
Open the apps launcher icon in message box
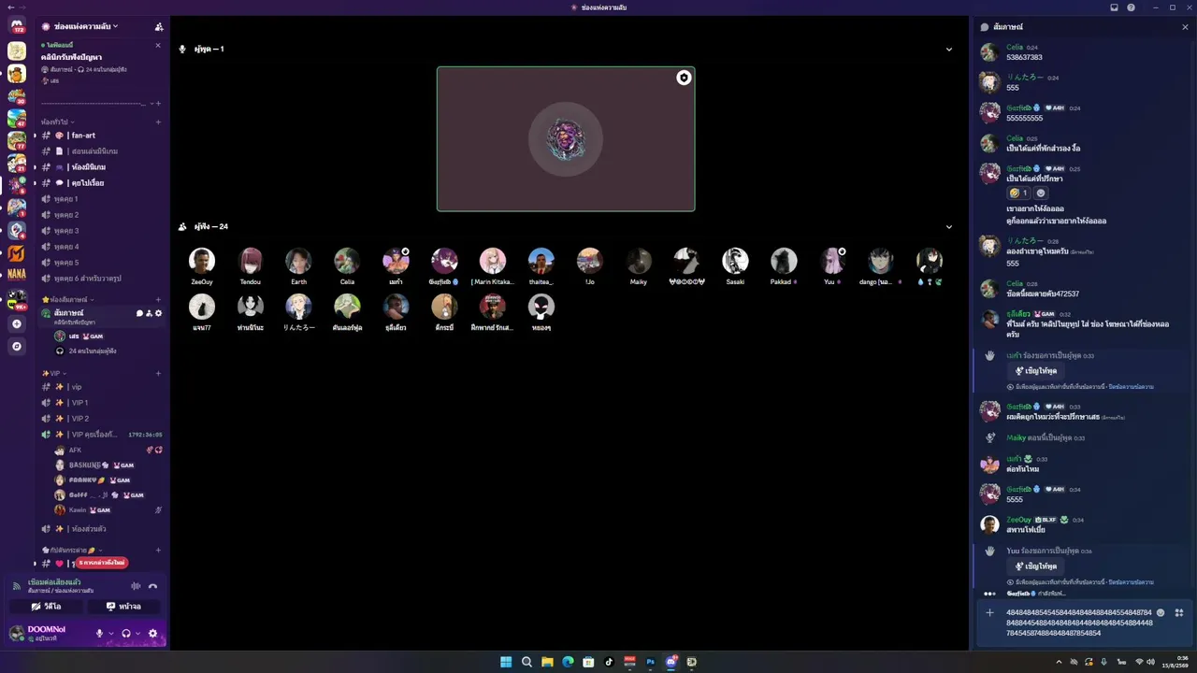point(1179,613)
